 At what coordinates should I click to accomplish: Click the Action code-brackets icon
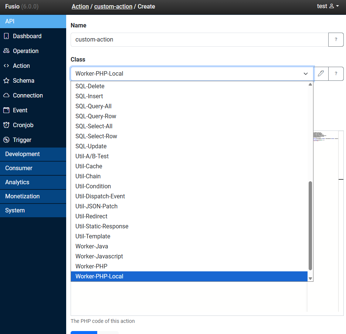tap(6, 66)
